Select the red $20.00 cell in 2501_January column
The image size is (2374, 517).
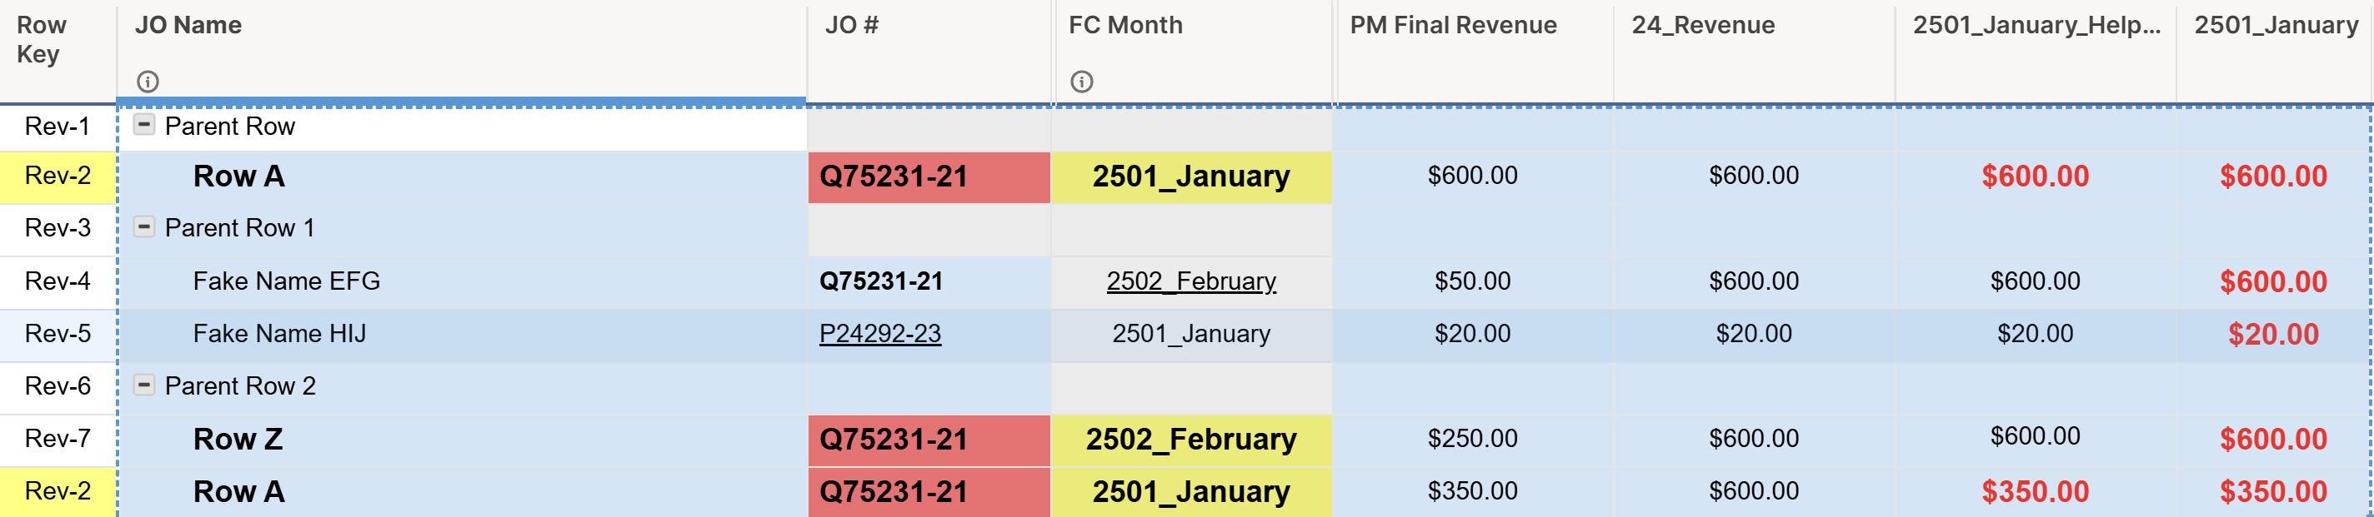(2272, 334)
